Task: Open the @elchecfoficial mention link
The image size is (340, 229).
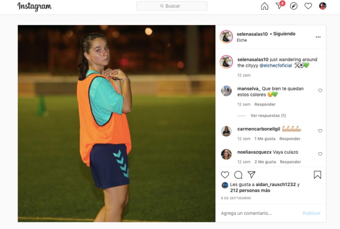Action: (276, 65)
